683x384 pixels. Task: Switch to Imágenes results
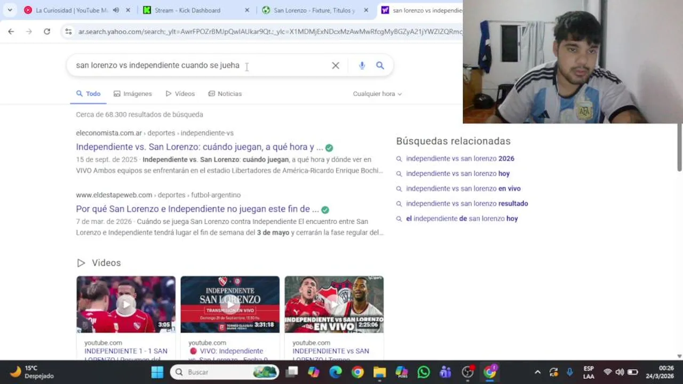tap(133, 93)
